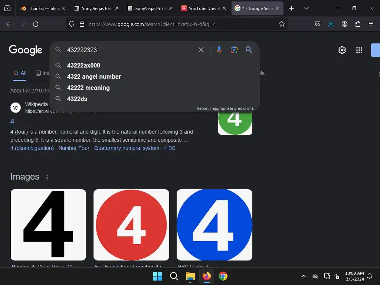Open the Firefox hamburger application menu
This screenshot has width=380, height=285.
371,24
